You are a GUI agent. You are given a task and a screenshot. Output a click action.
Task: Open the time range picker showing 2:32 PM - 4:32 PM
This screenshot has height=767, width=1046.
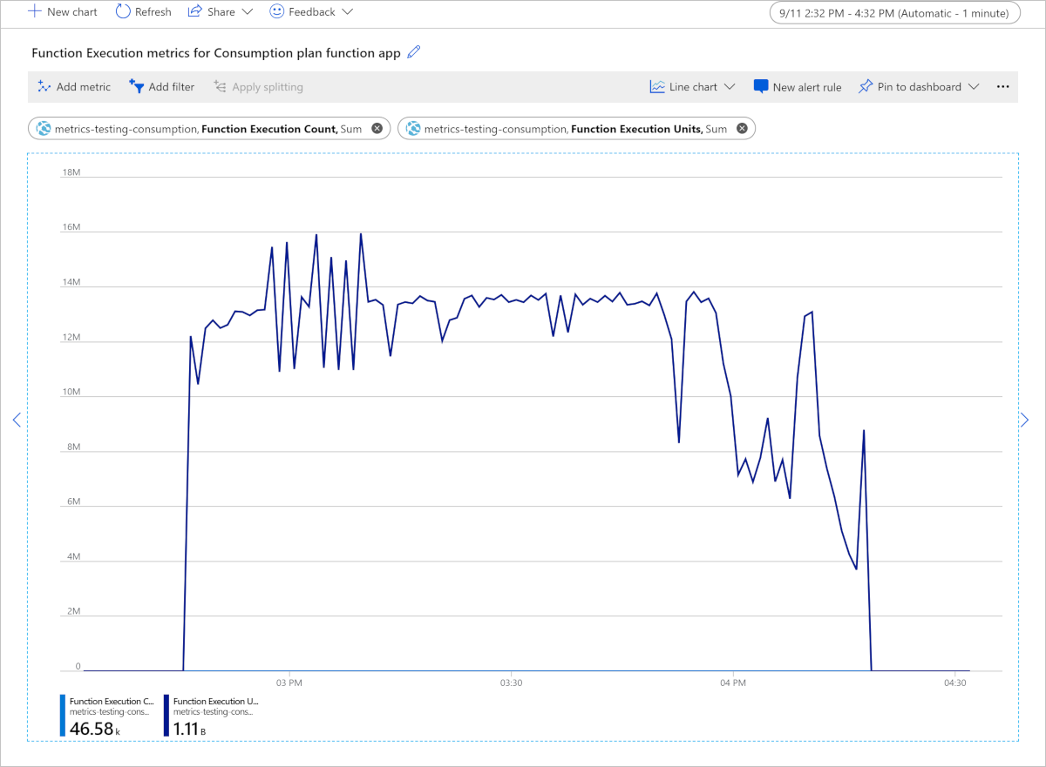894,13
